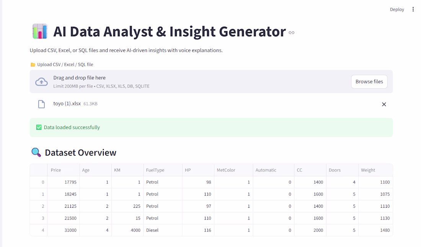421x247 pixels.
Task: Click the Browse files button
Action: (x=369, y=82)
